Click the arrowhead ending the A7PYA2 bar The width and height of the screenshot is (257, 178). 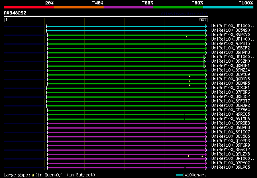(206, 164)
